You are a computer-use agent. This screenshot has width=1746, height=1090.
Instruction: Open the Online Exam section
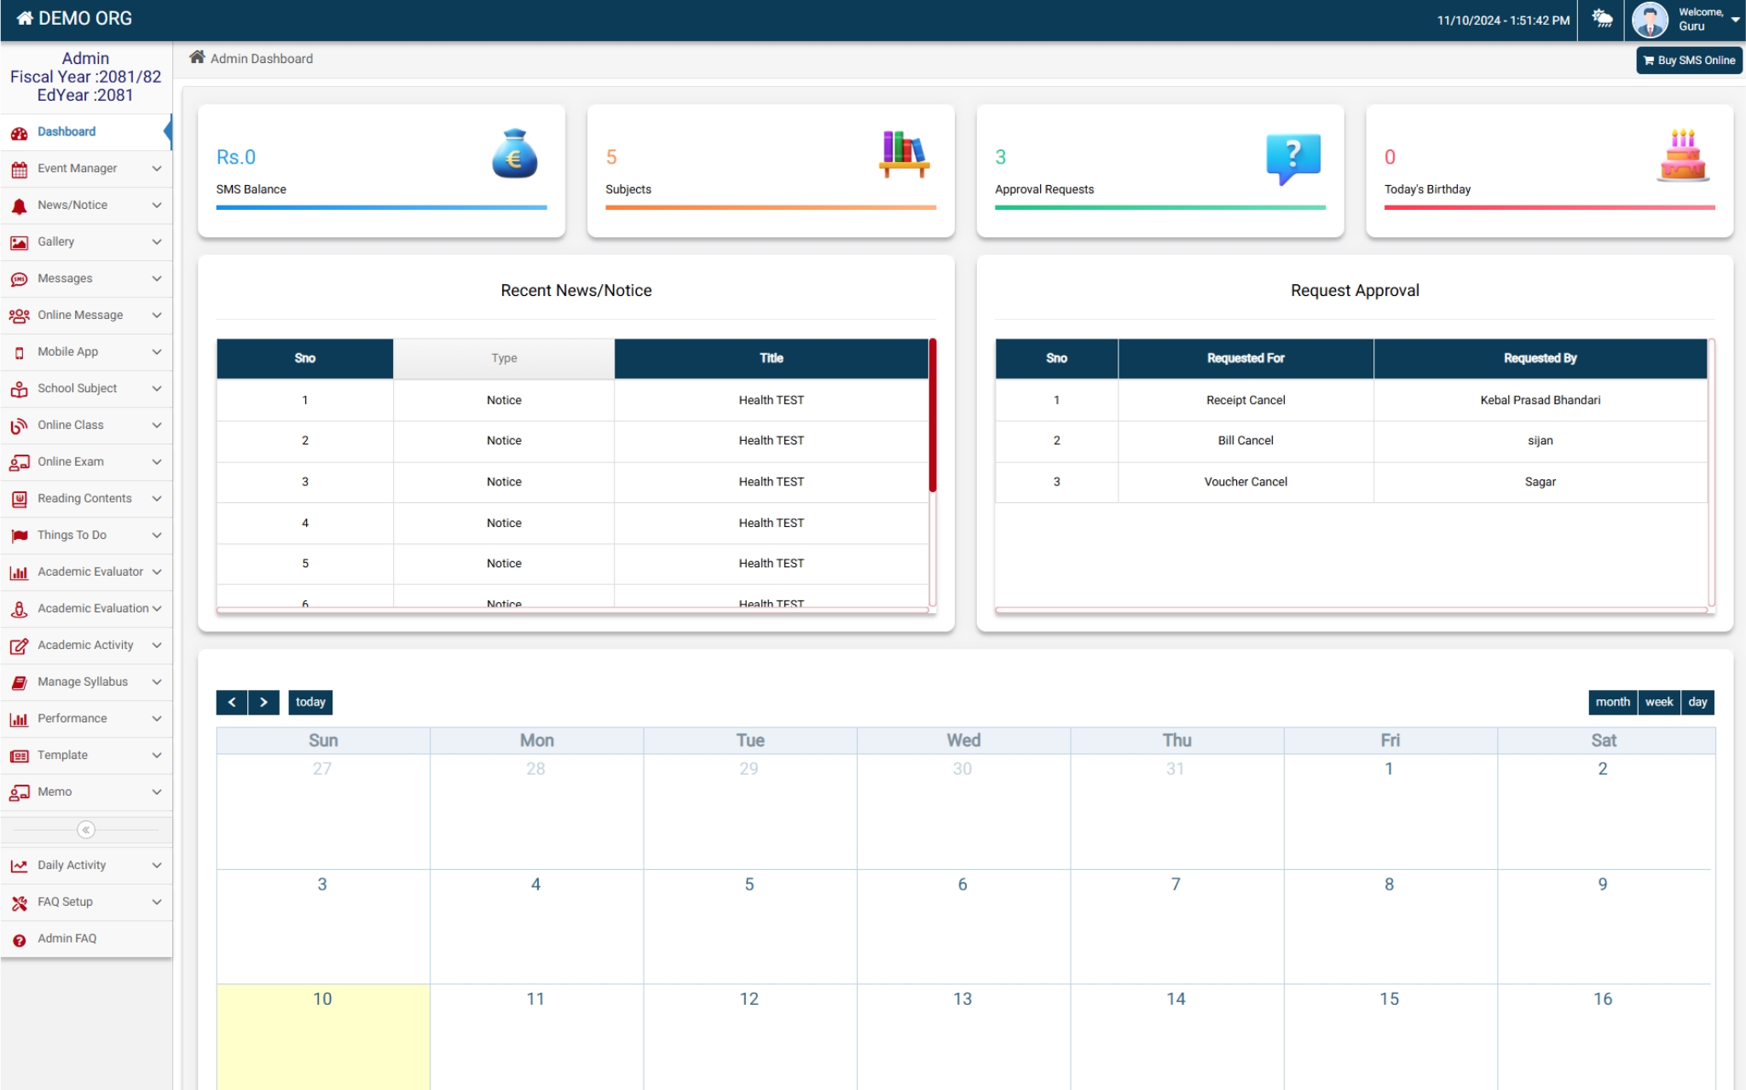87,461
